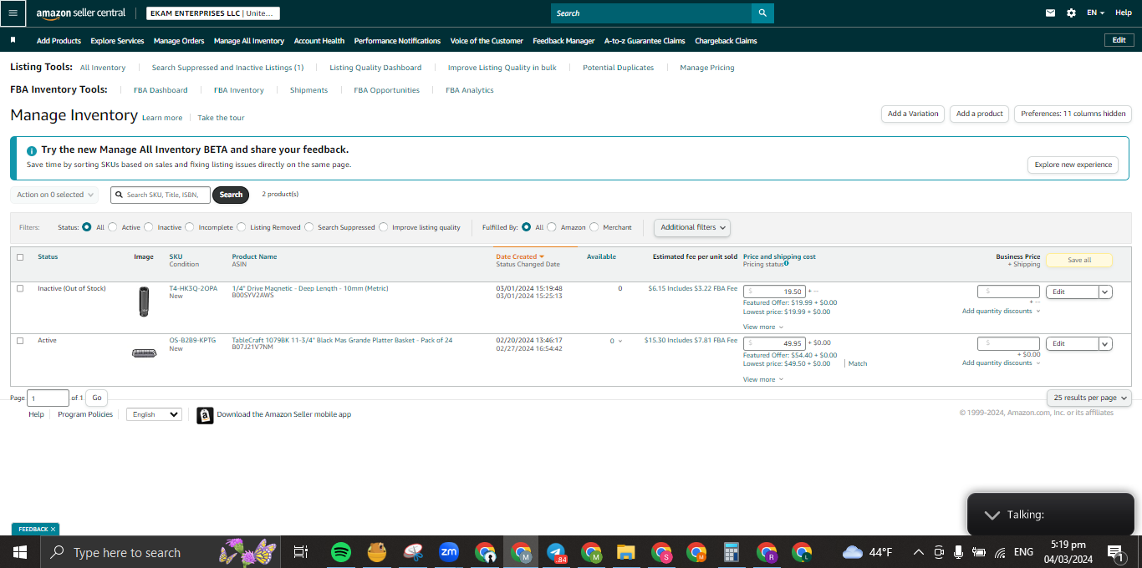The width and height of the screenshot is (1142, 568).
Task: Click the Search SKU, Title, ISBN field
Action: [x=161, y=195]
